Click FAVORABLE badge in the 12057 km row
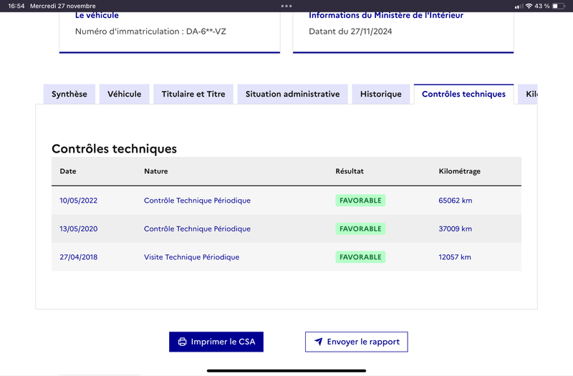This screenshot has height=376, width=573. (360, 257)
